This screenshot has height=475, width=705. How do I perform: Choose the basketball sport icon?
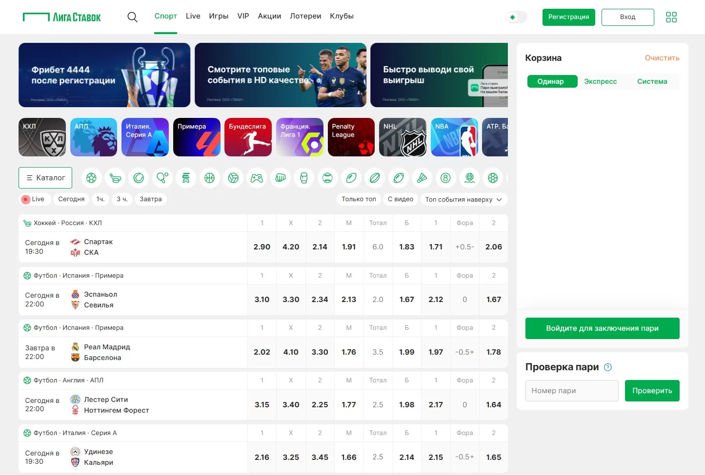[x=210, y=178]
